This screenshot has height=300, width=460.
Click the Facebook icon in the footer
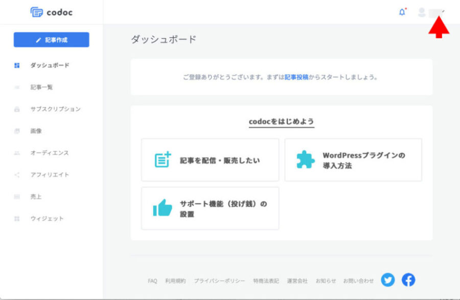pos(408,280)
